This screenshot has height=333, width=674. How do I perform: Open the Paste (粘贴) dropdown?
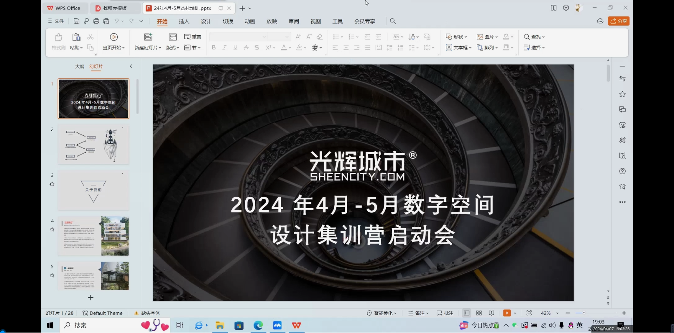pos(76,48)
